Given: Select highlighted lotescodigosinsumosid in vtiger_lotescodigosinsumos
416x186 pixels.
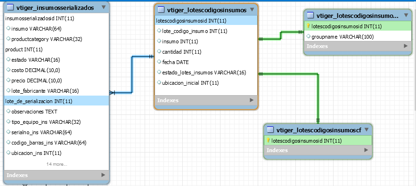Looking at the screenshot, I should point(206,20).
